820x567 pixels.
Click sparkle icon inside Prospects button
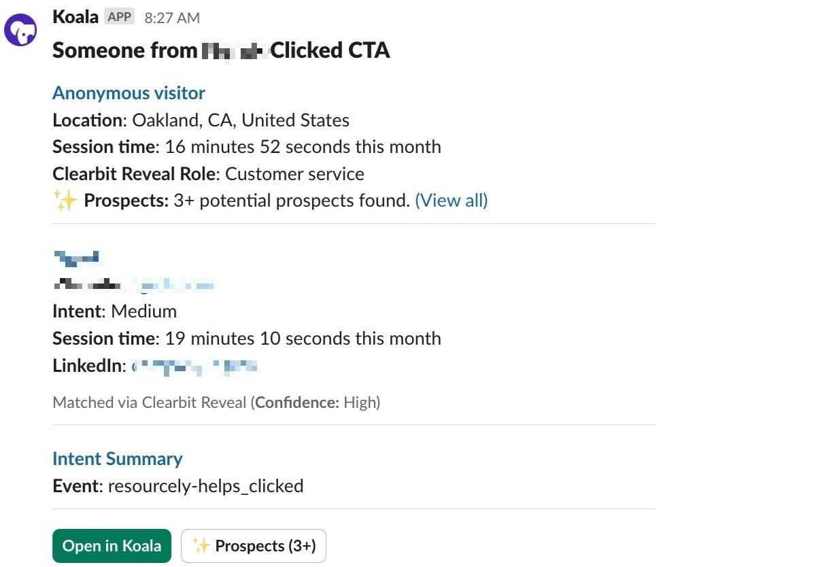(x=201, y=546)
